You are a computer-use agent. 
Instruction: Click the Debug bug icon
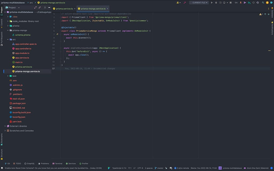coord(216,3)
